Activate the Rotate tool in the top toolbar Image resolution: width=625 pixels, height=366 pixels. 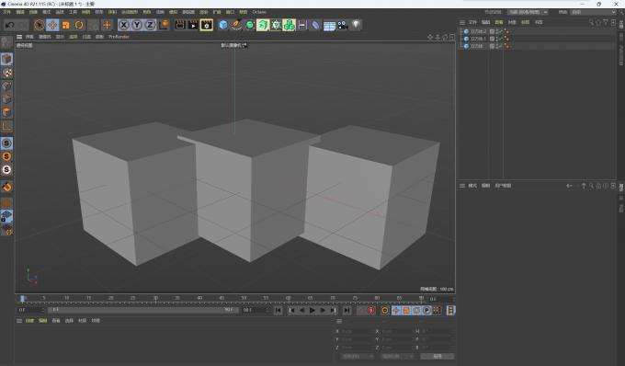click(x=79, y=25)
